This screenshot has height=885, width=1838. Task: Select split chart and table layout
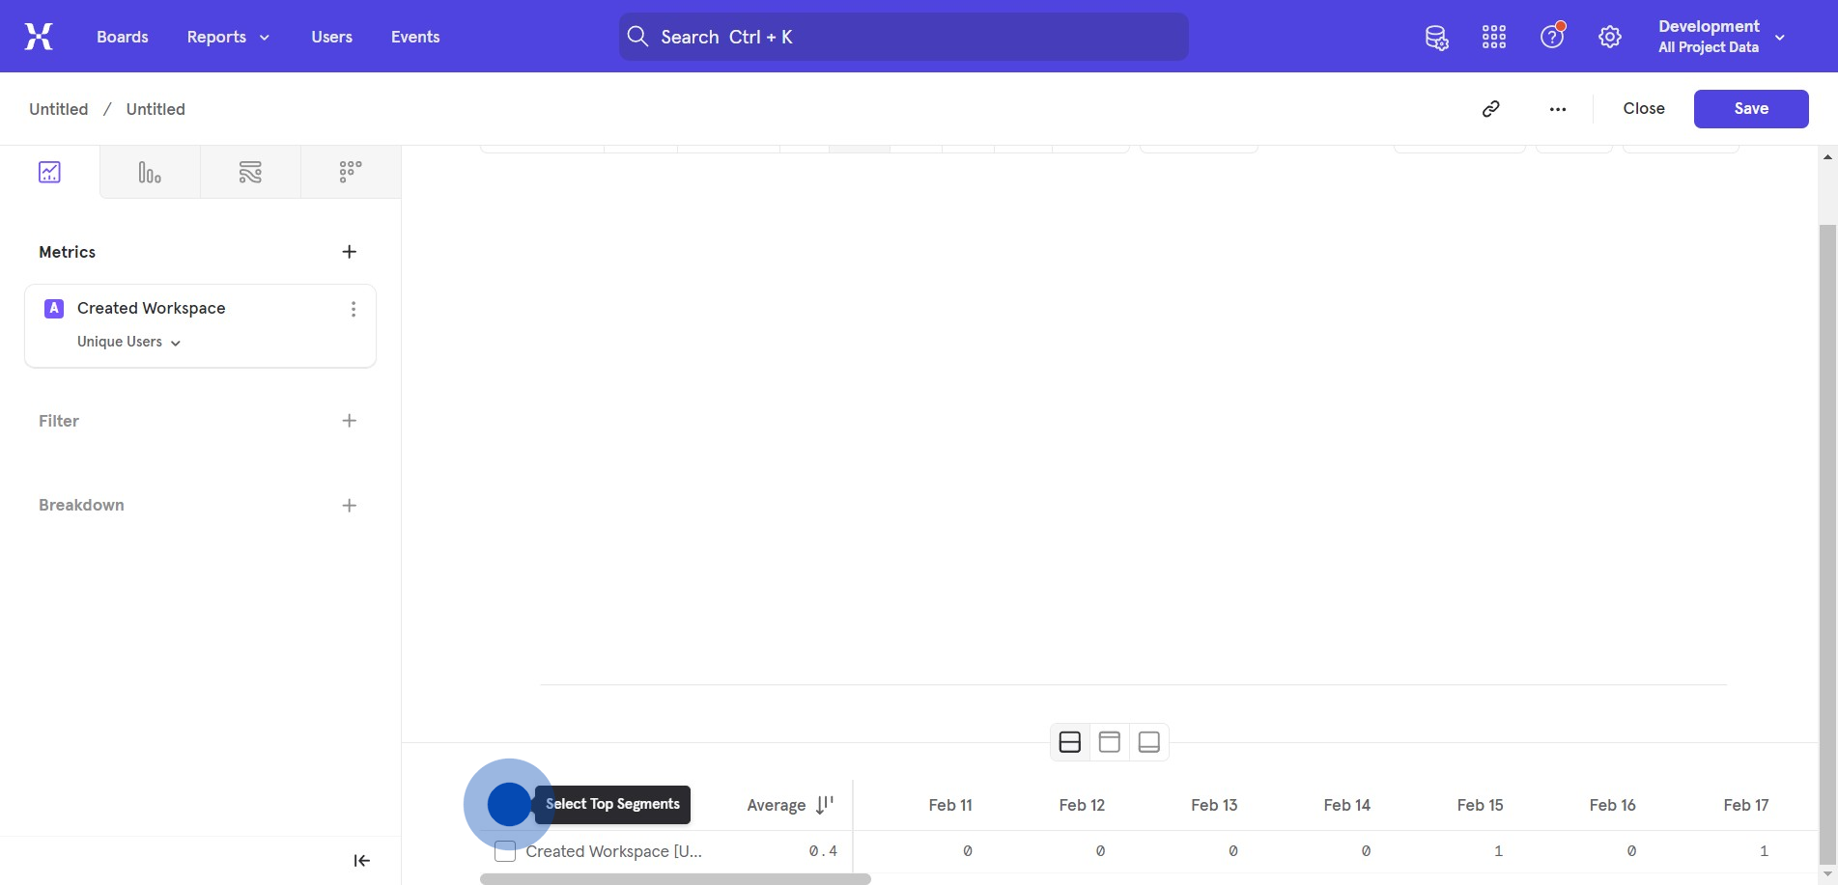point(1070,742)
